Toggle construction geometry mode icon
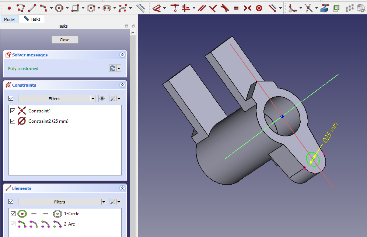Screen dimensions: 367x237 pos(140,8)
